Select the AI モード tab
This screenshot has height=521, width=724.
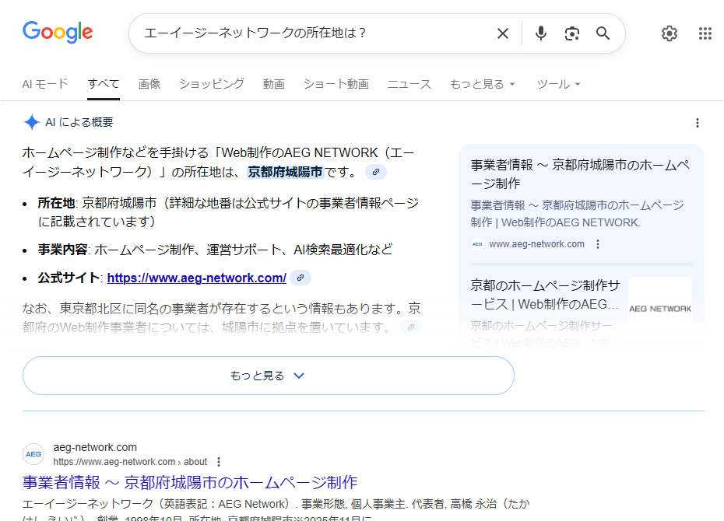[x=44, y=84]
